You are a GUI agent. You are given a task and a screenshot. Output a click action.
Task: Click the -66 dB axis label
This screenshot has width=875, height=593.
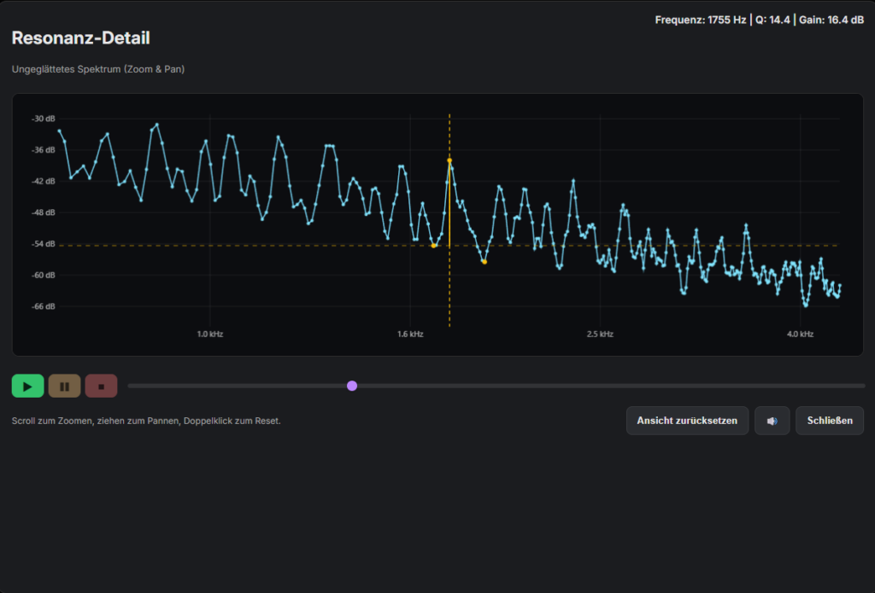[x=44, y=306]
